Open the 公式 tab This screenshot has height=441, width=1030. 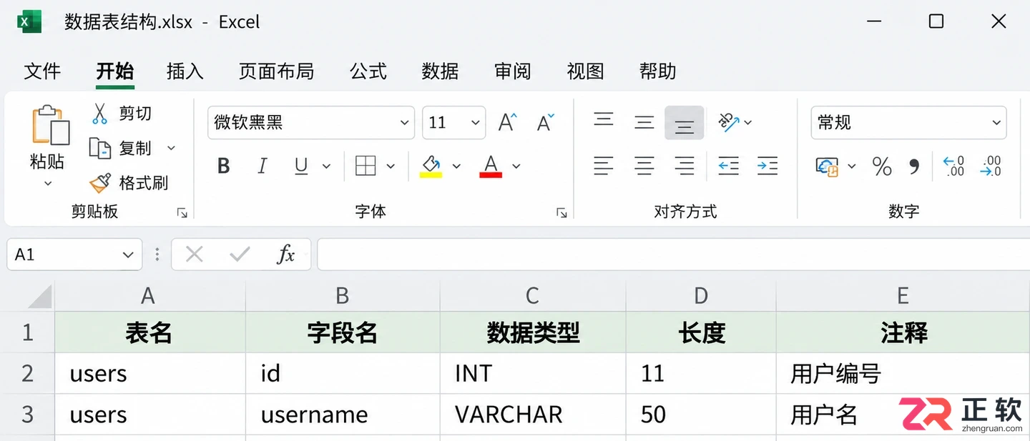(368, 71)
